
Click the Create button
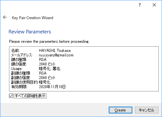[x=120, y=110]
